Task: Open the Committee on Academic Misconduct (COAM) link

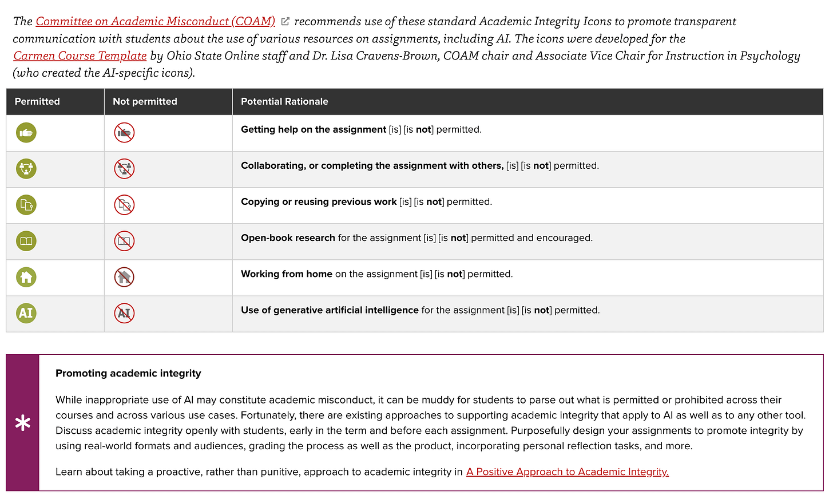Action: (155, 21)
